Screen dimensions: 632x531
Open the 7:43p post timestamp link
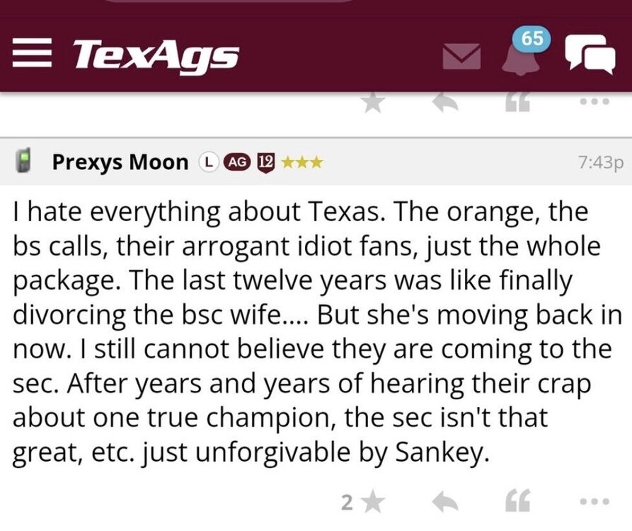point(599,162)
